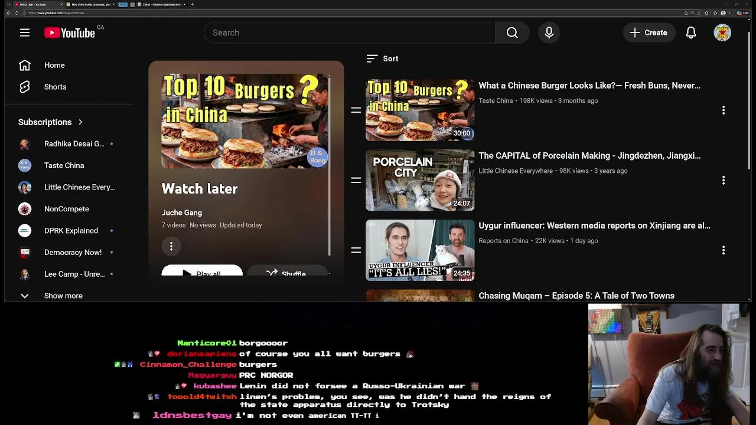Open Porcelain City video thumbnail
The width and height of the screenshot is (756, 425).
(420, 180)
